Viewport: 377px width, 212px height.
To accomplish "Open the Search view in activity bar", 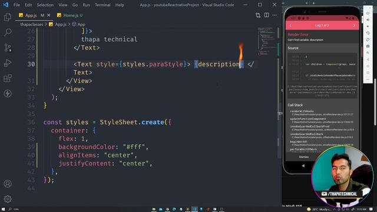I will [x=8, y=32].
